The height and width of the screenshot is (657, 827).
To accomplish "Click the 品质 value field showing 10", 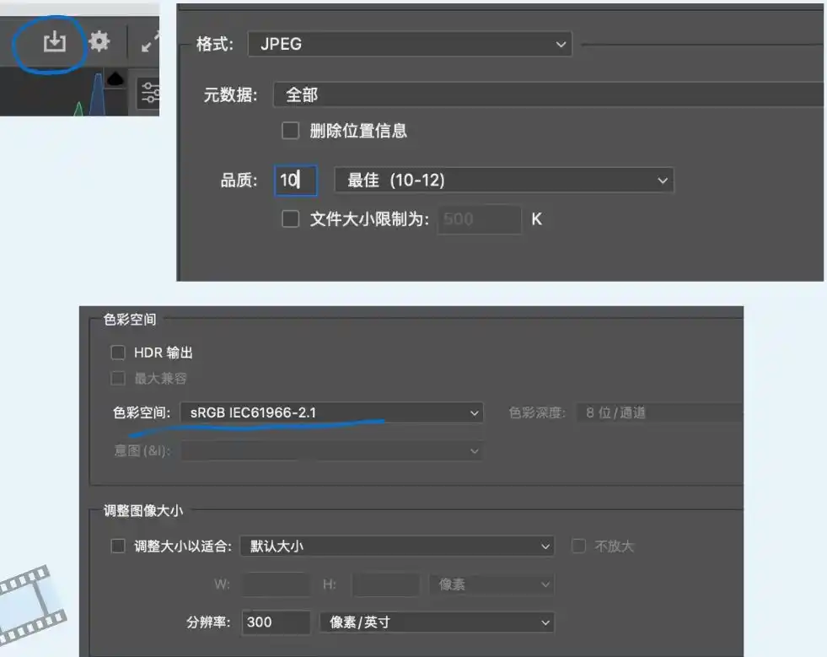I will pos(295,180).
